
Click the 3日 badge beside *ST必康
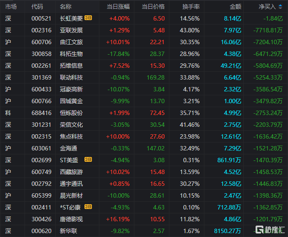coord(88,207)
